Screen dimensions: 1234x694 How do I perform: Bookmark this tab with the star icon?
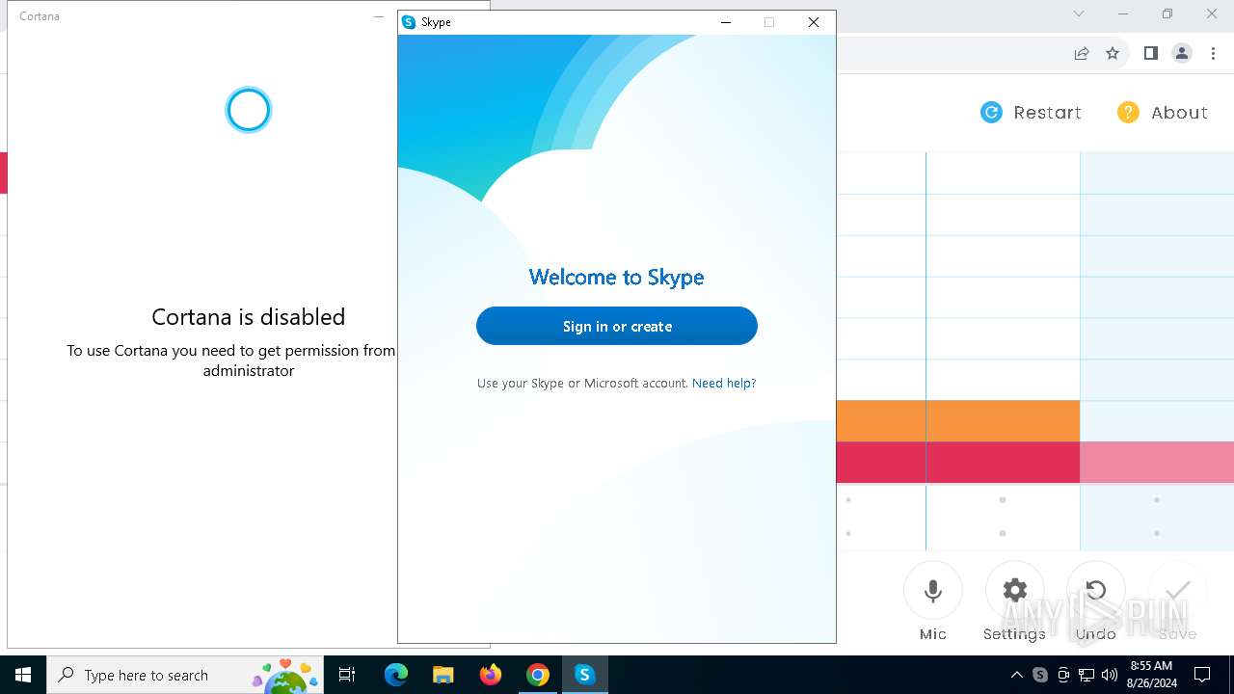point(1113,54)
